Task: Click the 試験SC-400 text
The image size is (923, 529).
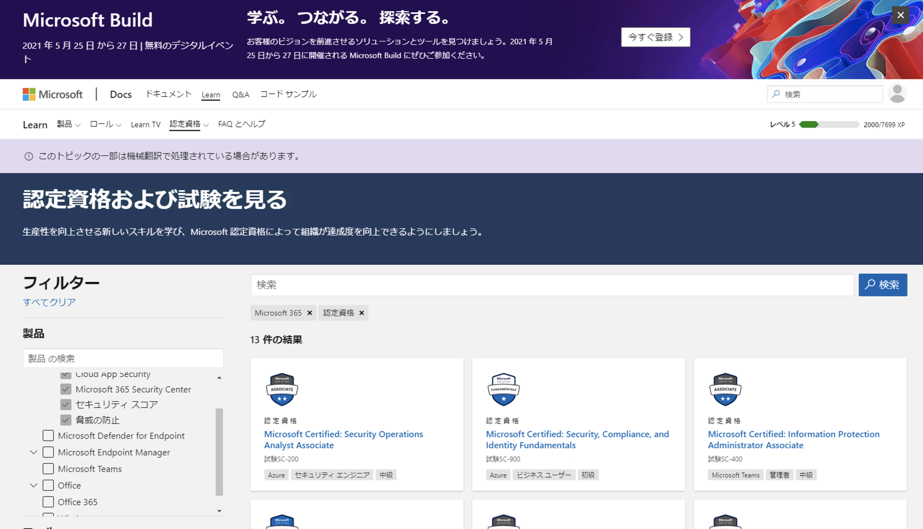Action: [x=725, y=459]
